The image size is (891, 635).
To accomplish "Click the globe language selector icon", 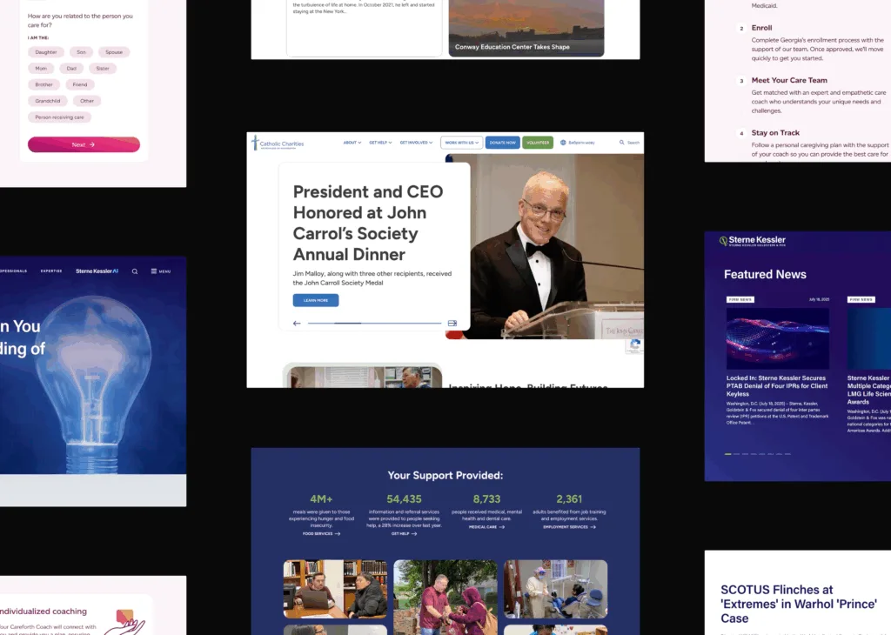I will pyautogui.click(x=563, y=143).
